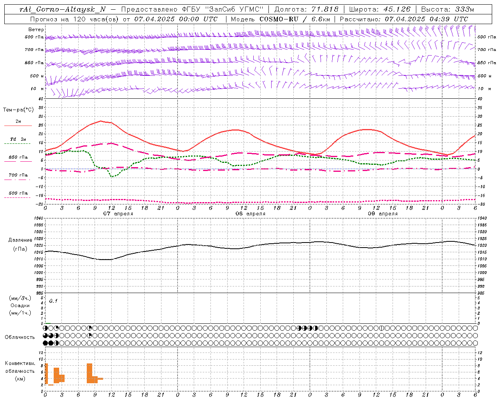Screen dimensions: 498x398
Task: Click the (км) unit label
Action: pyautogui.click(x=20, y=379)
